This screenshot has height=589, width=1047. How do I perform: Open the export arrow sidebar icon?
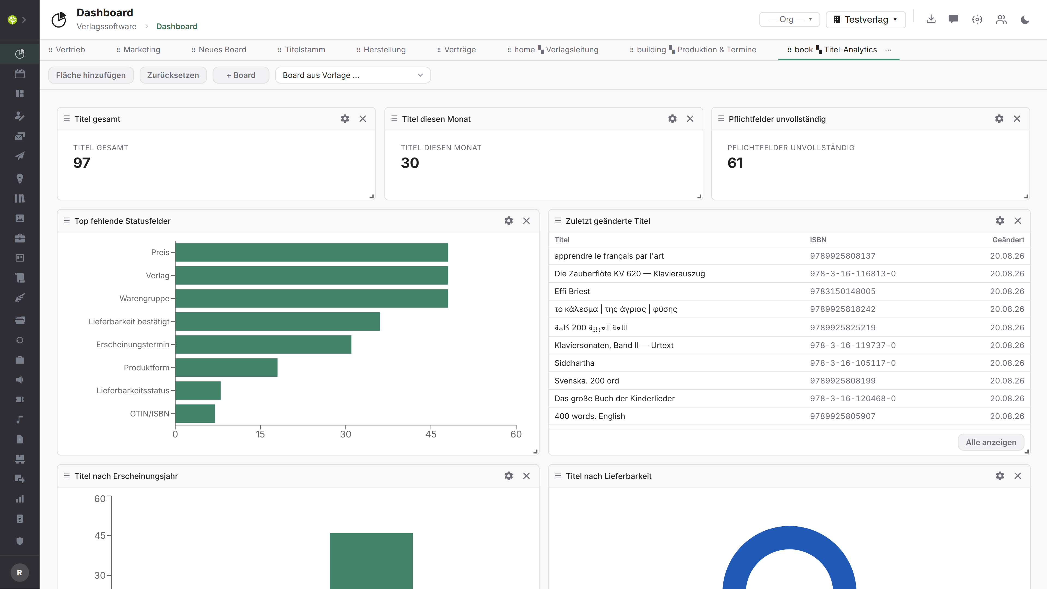20,479
